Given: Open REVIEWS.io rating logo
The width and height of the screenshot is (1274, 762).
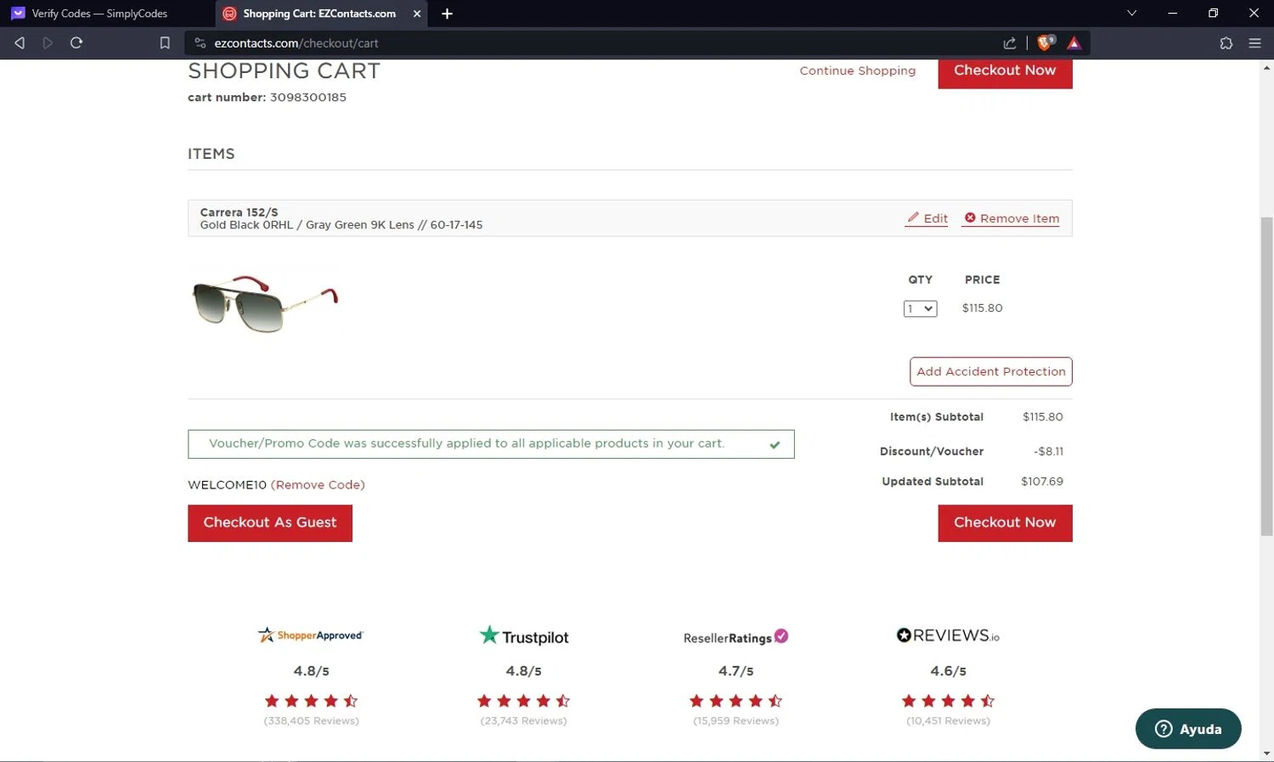Looking at the screenshot, I should pyautogui.click(x=948, y=635).
